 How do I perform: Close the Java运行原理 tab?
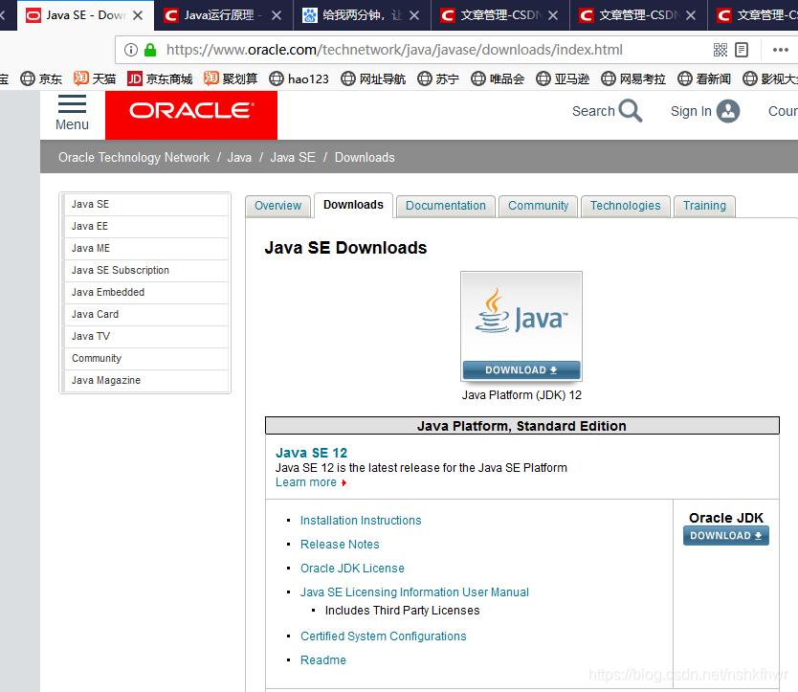tap(277, 15)
